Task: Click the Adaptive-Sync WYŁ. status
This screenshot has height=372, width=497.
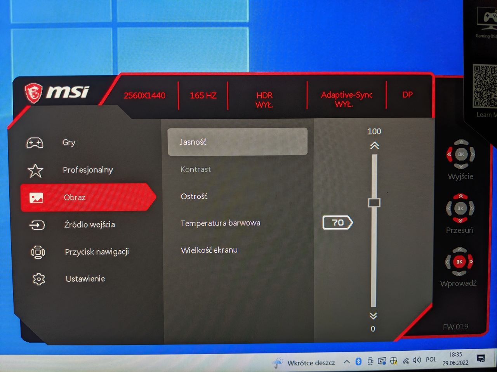Action: point(347,99)
